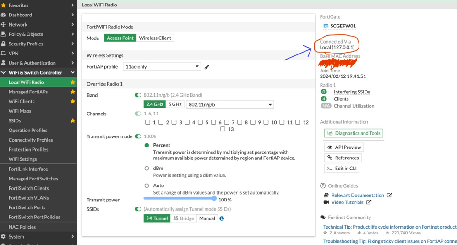
Task: Expand the System menu chevron
Action: click(72, 237)
